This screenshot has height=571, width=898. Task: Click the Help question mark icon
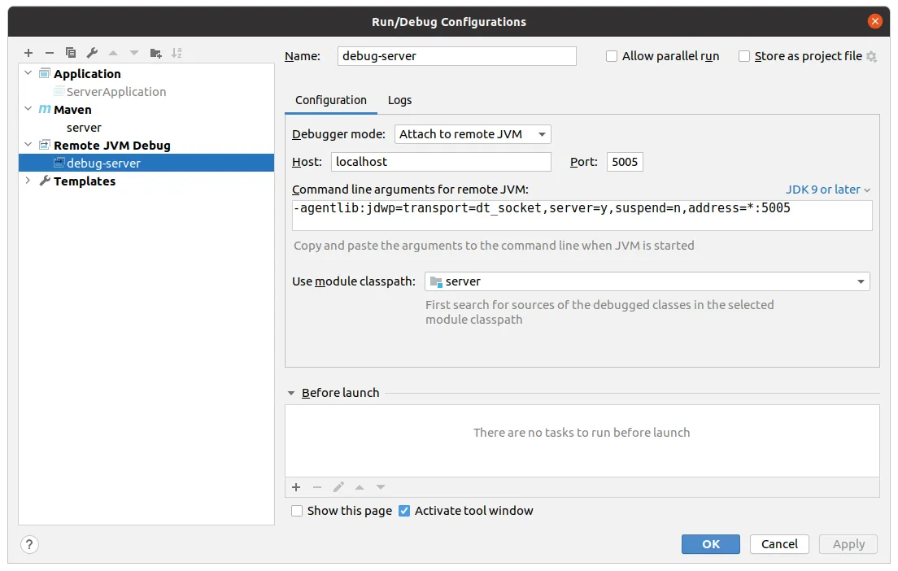tap(28, 544)
